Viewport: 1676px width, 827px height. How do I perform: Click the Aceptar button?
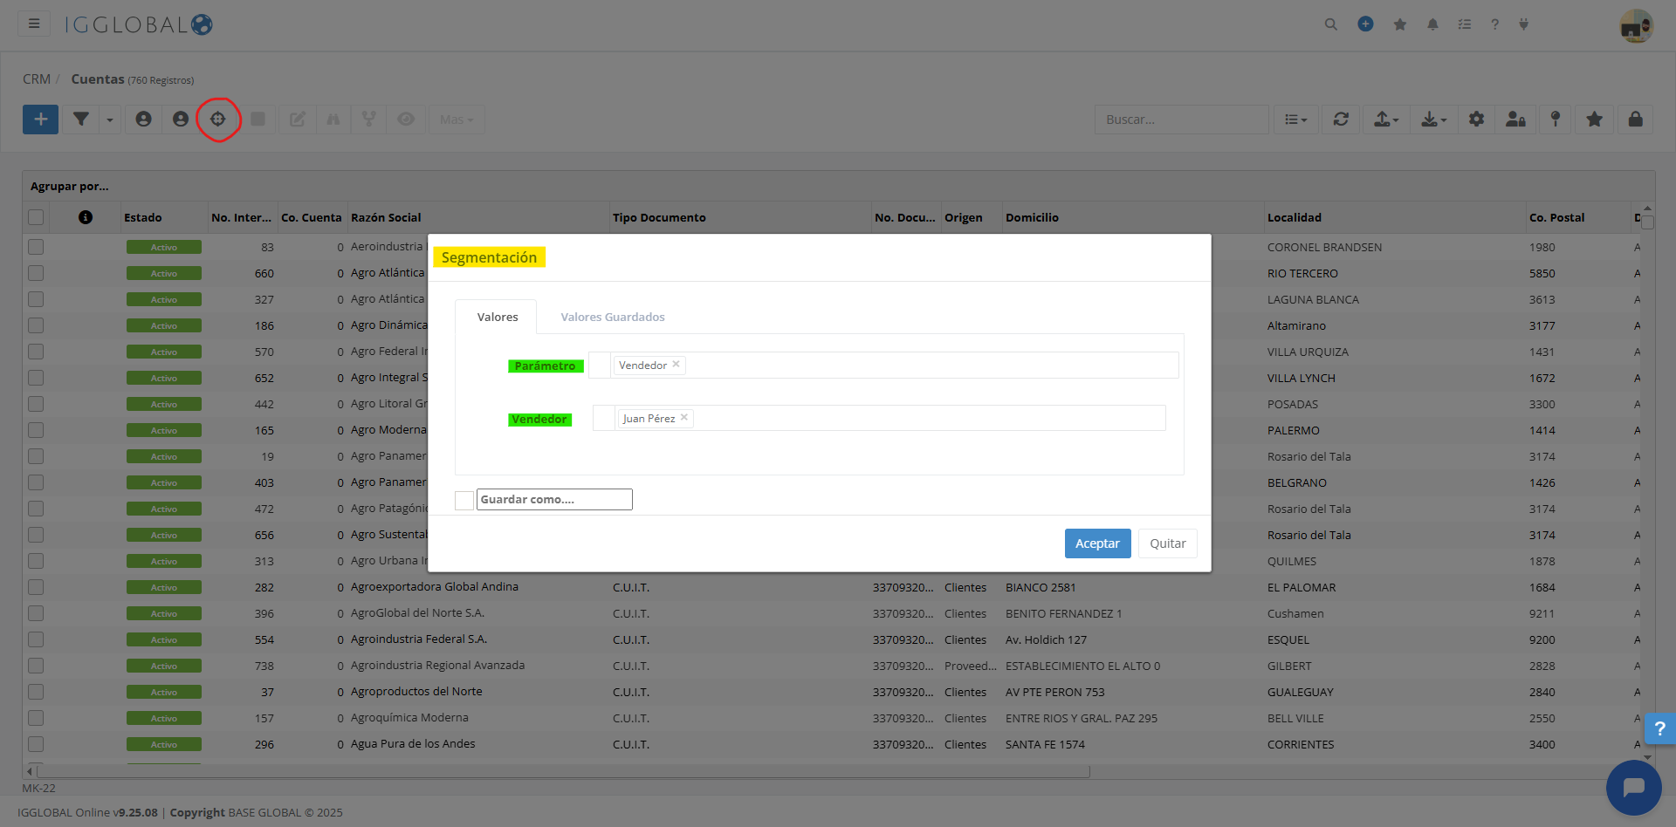1097,543
